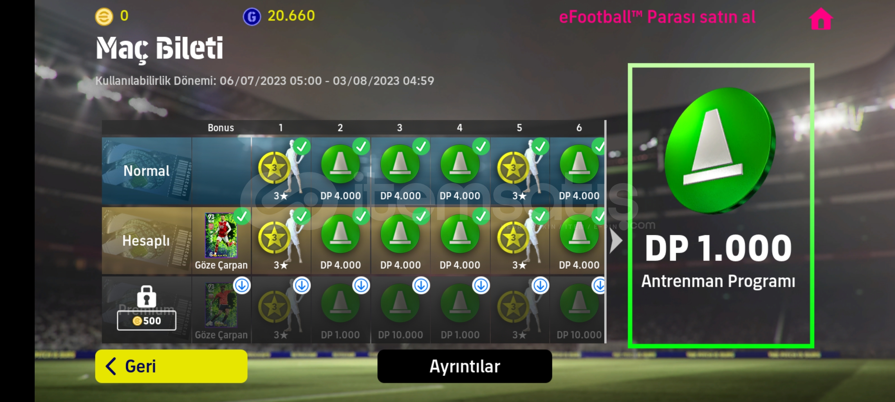The width and height of the screenshot is (895, 402).
Task: Open the eFootball Parası satın al link
Action: pos(657,17)
